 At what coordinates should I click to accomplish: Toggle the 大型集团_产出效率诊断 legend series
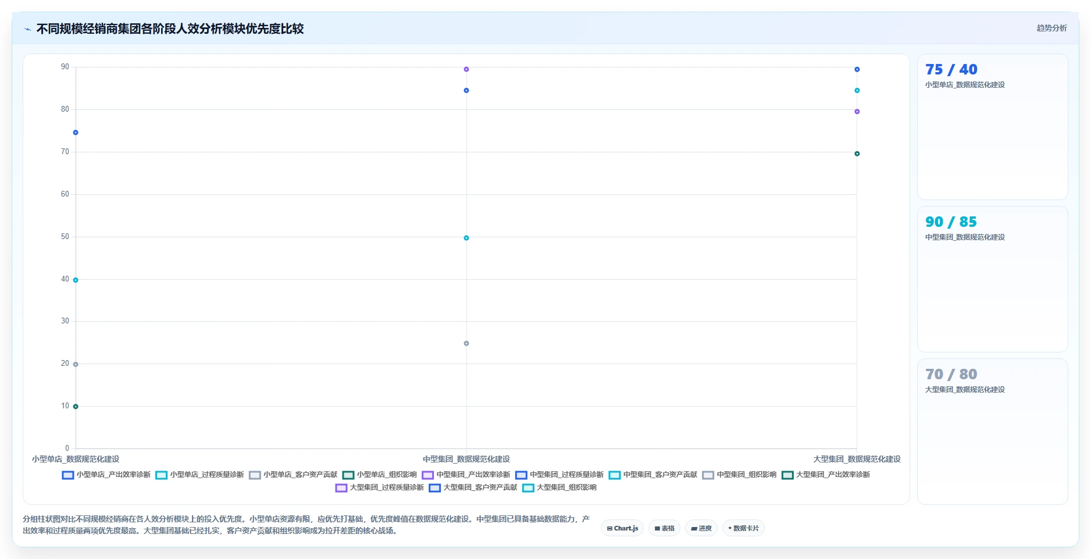pos(826,475)
